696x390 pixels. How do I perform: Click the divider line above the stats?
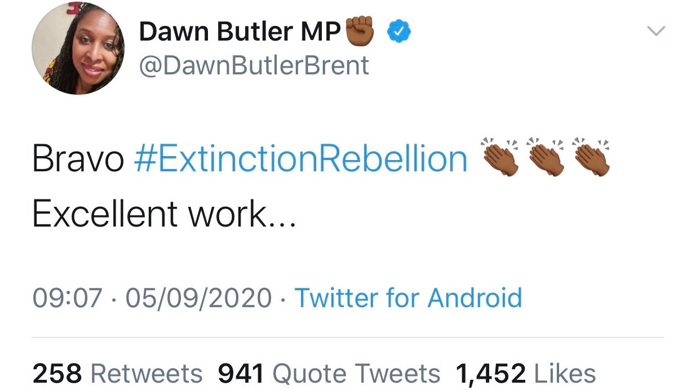348,338
